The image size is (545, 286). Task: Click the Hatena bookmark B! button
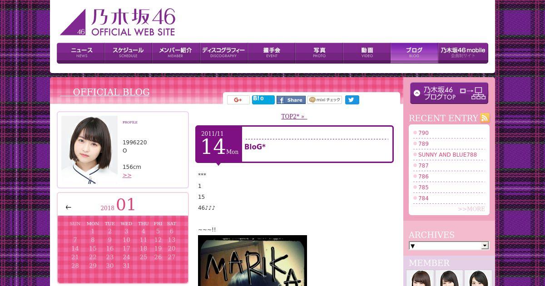point(263,100)
